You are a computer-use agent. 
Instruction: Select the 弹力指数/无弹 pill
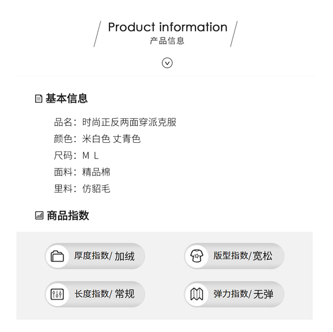[x=234, y=294]
